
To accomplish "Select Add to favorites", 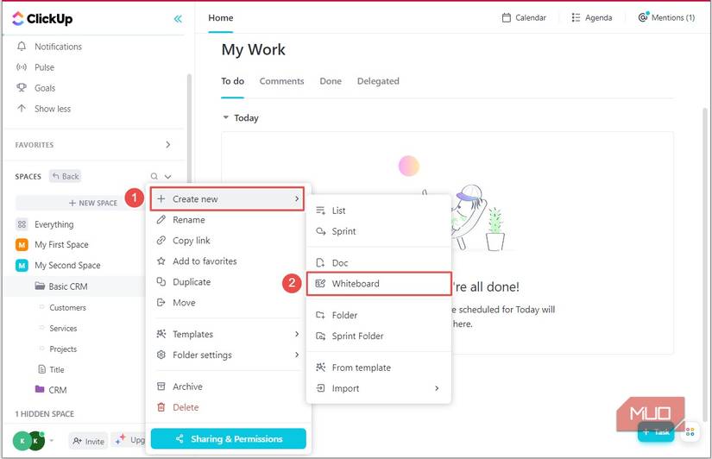I will coord(205,261).
